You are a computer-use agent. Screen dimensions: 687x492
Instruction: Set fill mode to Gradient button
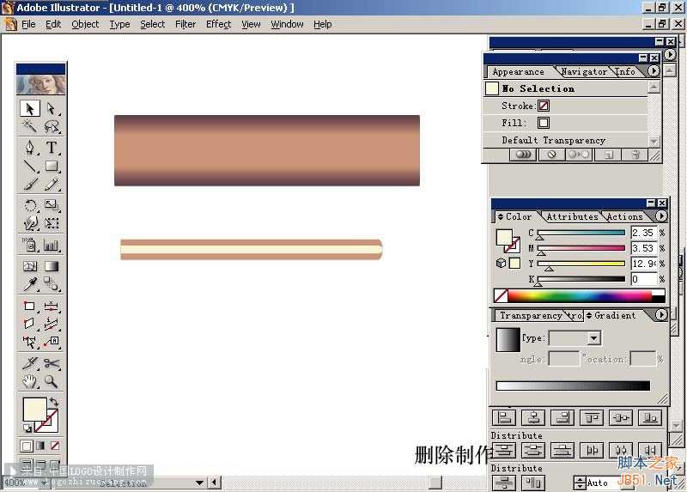[40, 446]
